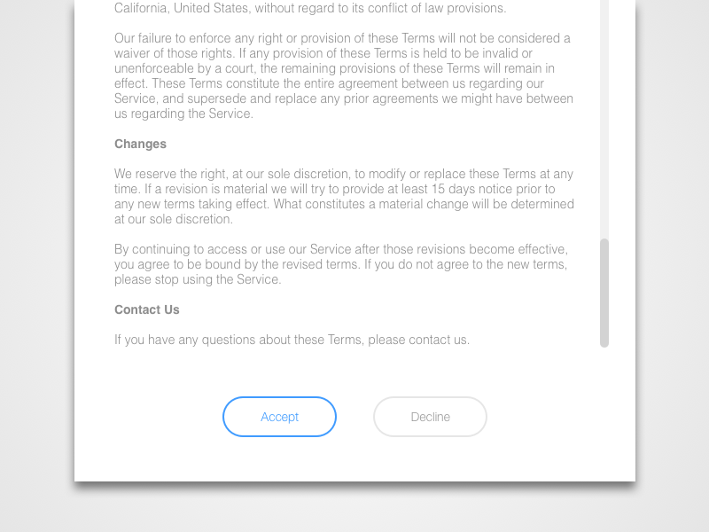Click the line "us regarding the Service."

tap(183, 113)
